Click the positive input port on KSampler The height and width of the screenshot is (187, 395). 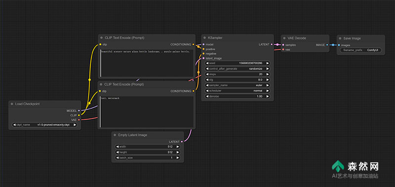(x=203, y=49)
